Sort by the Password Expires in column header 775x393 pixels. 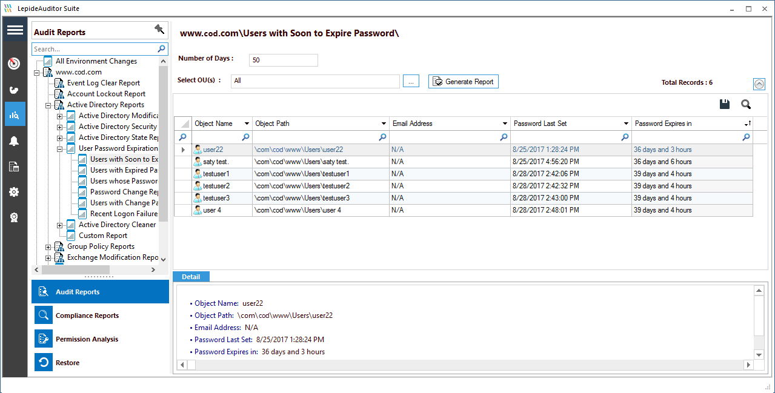pos(692,124)
